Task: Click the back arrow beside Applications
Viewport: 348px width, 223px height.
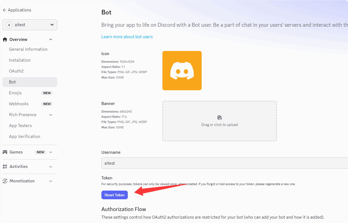Action: tap(4, 10)
